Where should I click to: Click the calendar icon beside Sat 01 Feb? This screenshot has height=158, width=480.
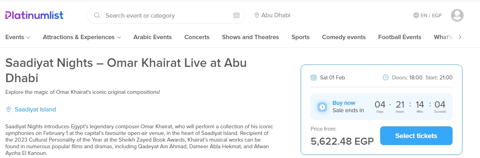point(313,77)
